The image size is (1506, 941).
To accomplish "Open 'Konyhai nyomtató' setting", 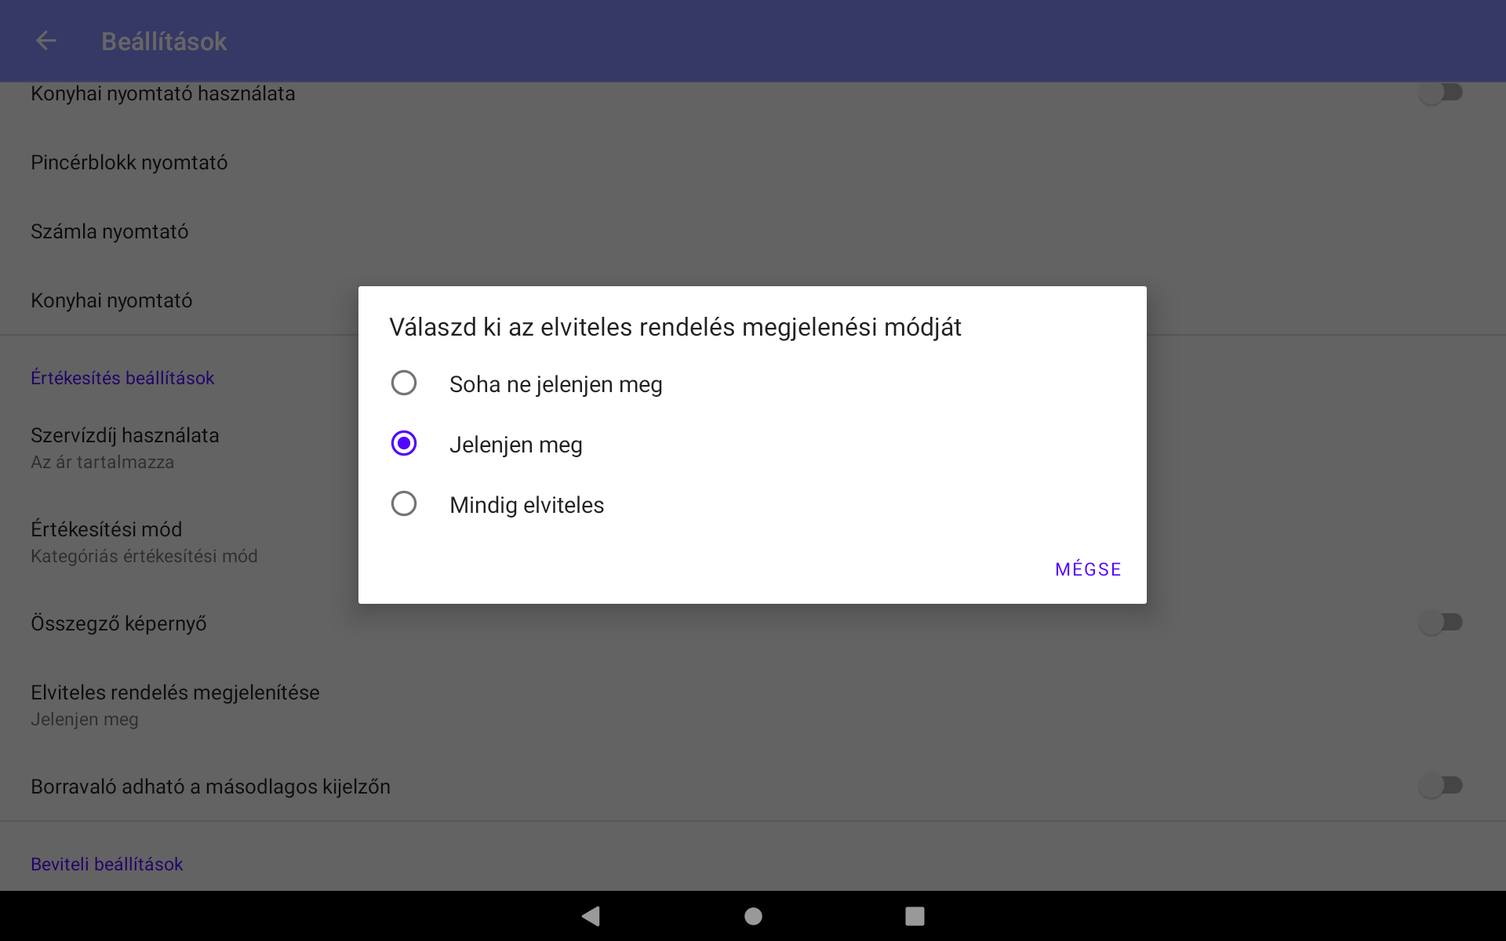I will [111, 300].
